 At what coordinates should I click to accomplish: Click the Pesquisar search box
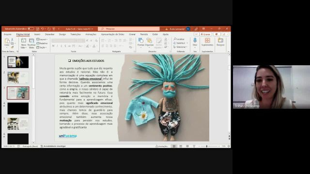click(129, 29)
